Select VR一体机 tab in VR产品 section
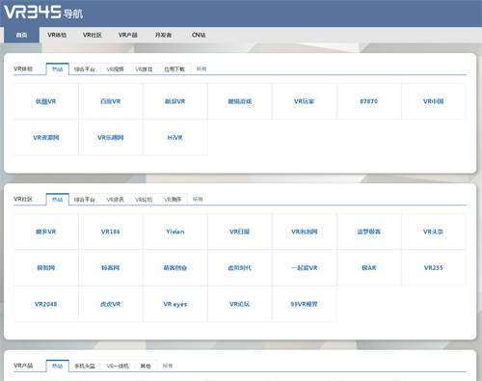Screen dimensions: 482x381 tap(118, 366)
